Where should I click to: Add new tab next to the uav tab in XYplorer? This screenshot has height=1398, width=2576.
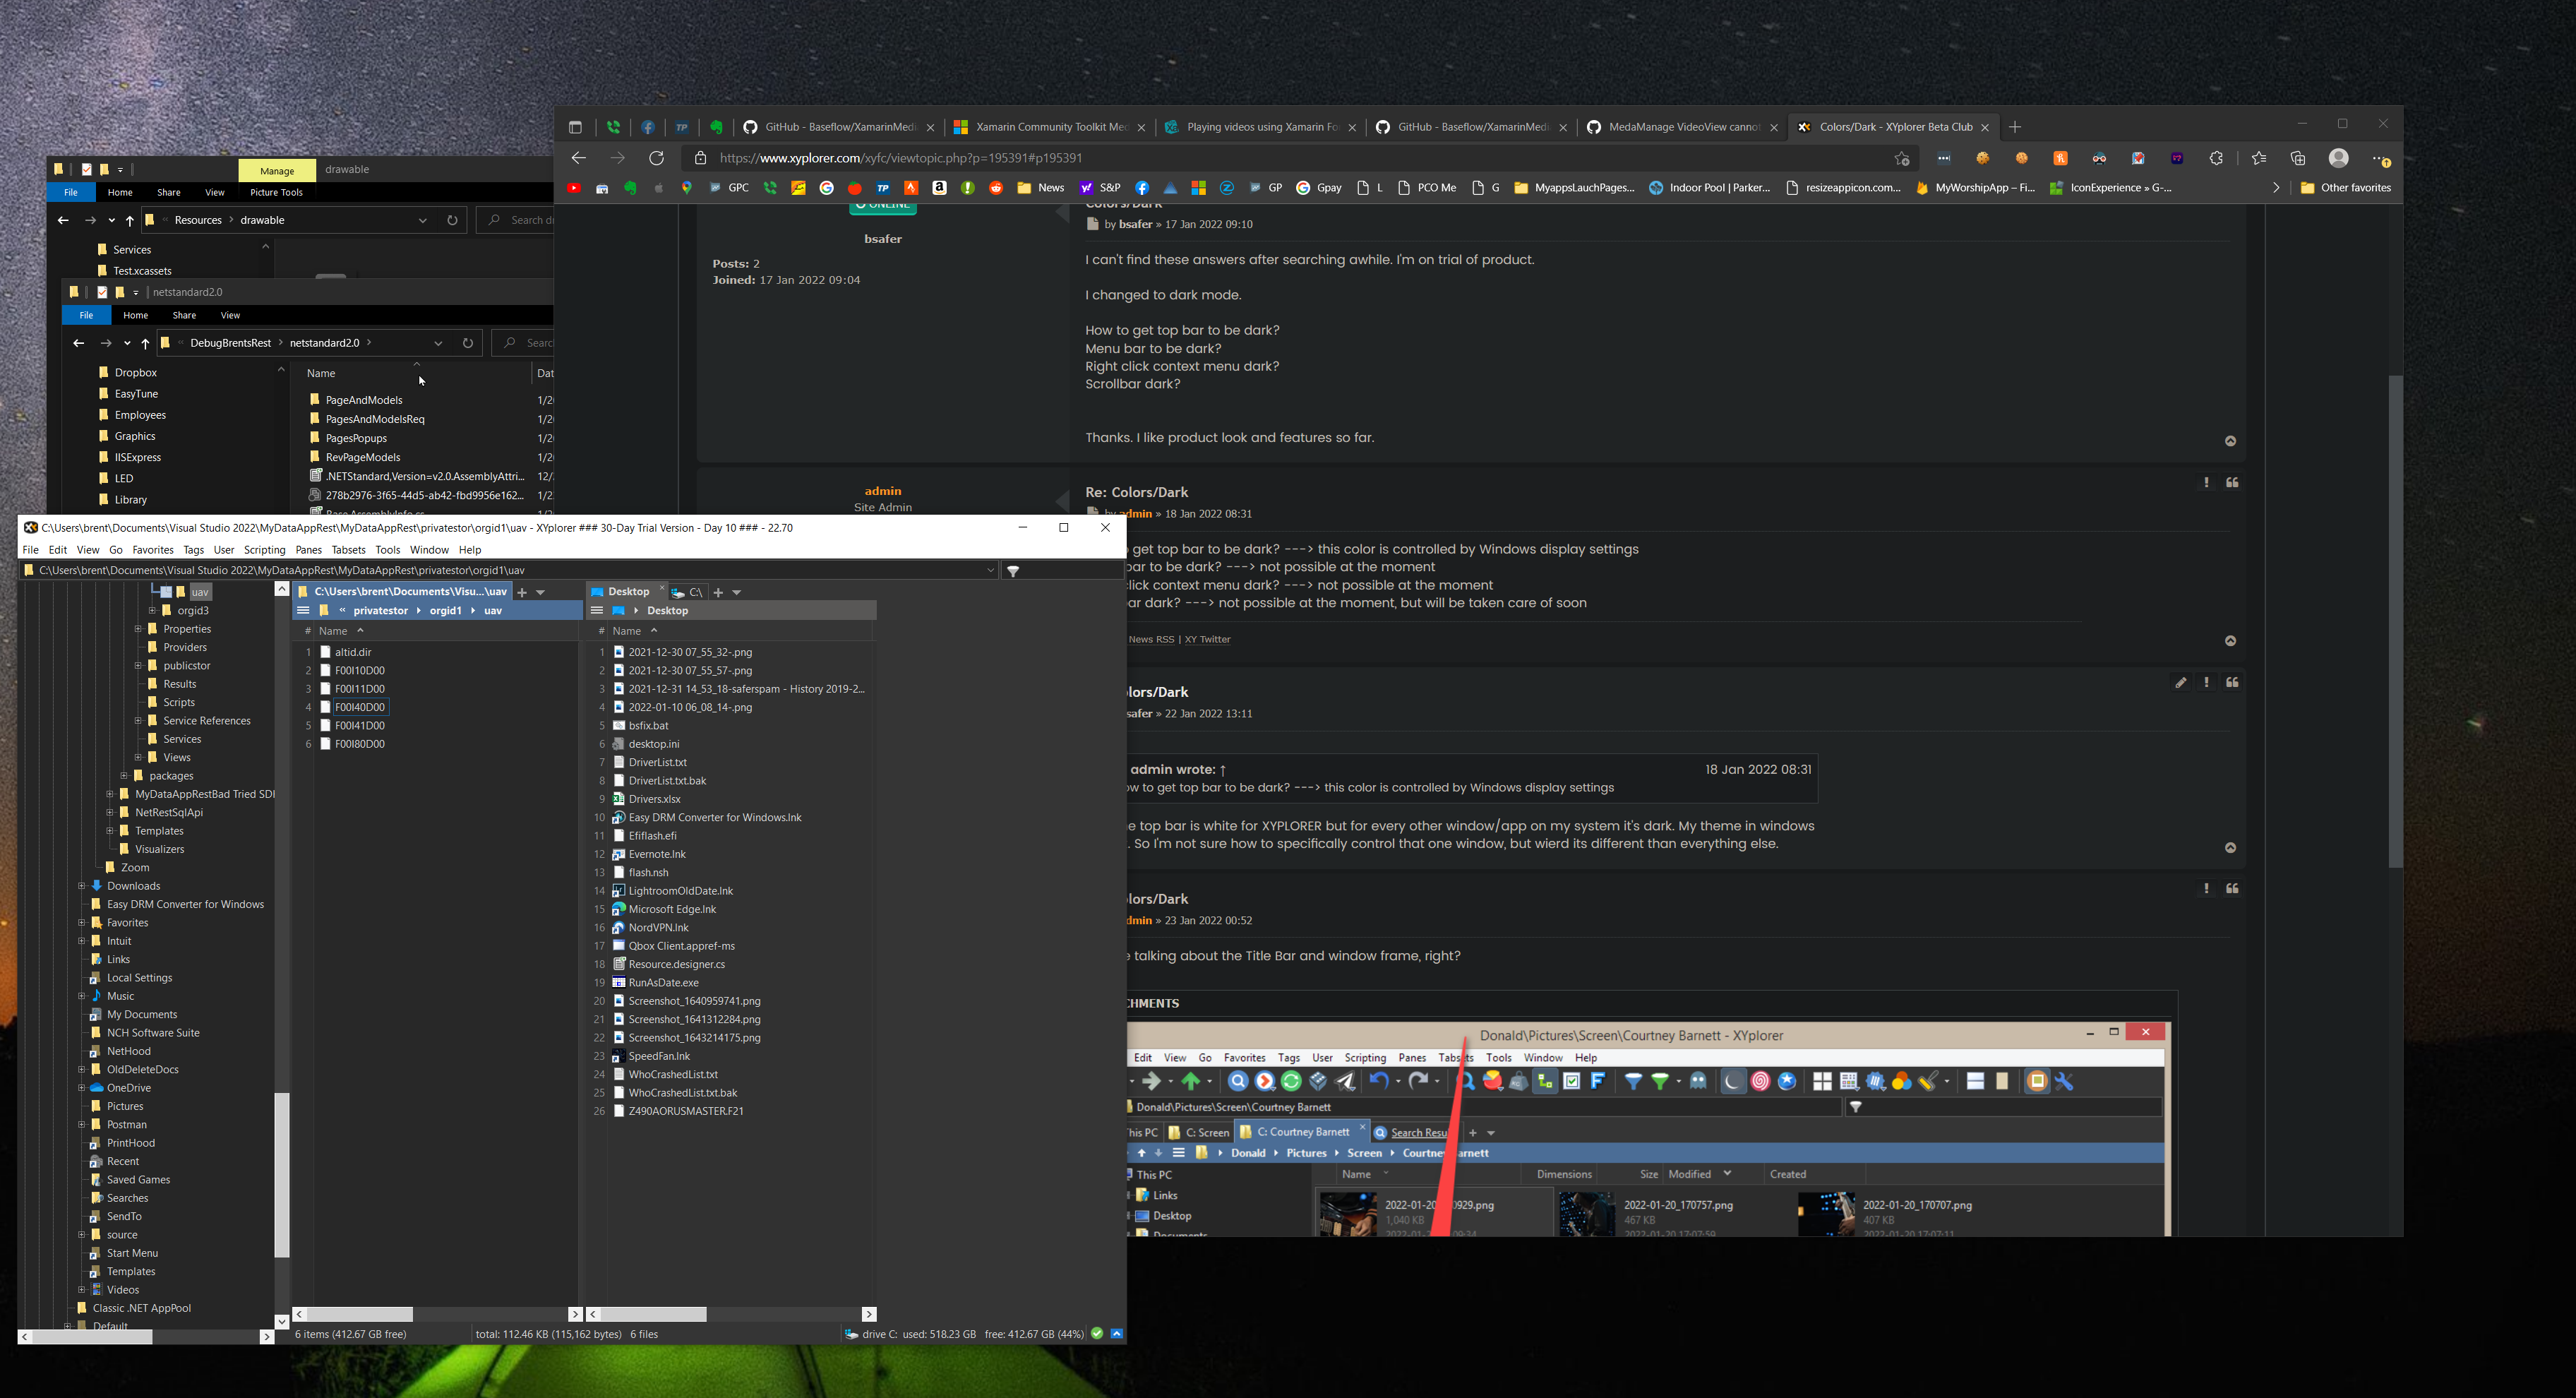[521, 592]
